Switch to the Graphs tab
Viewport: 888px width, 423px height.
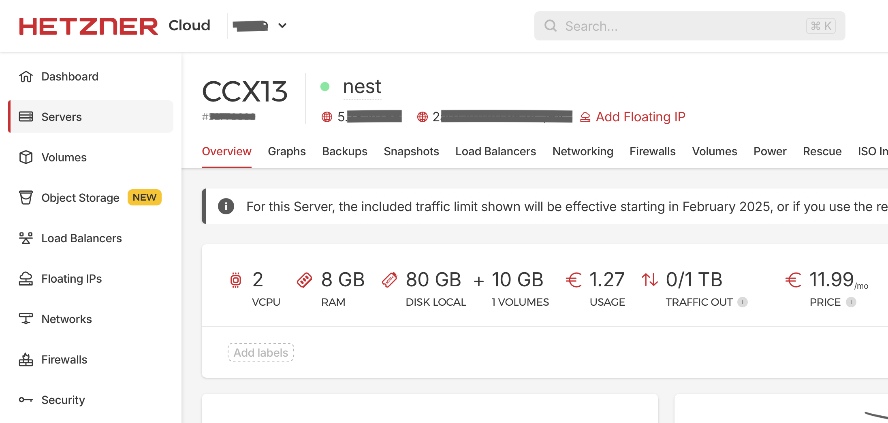(286, 151)
